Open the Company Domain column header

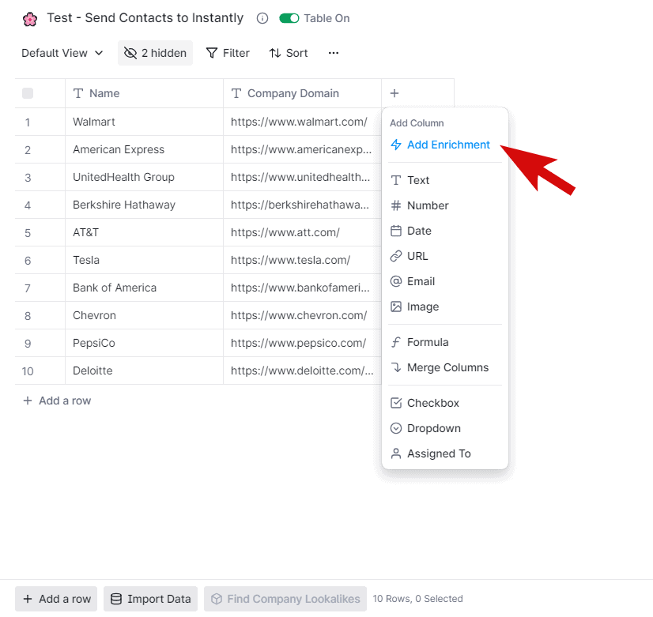[x=302, y=93]
